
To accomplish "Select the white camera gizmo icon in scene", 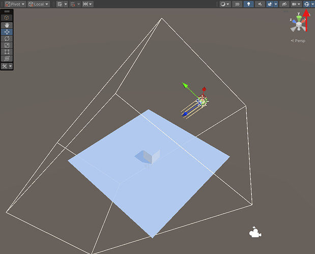I will pos(255,232).
